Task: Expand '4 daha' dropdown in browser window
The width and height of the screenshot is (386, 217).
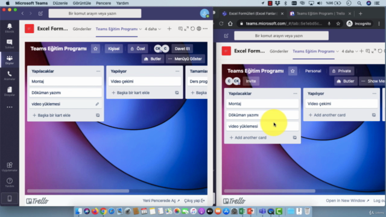Action: pyautogui.click(x=356, y=51)
